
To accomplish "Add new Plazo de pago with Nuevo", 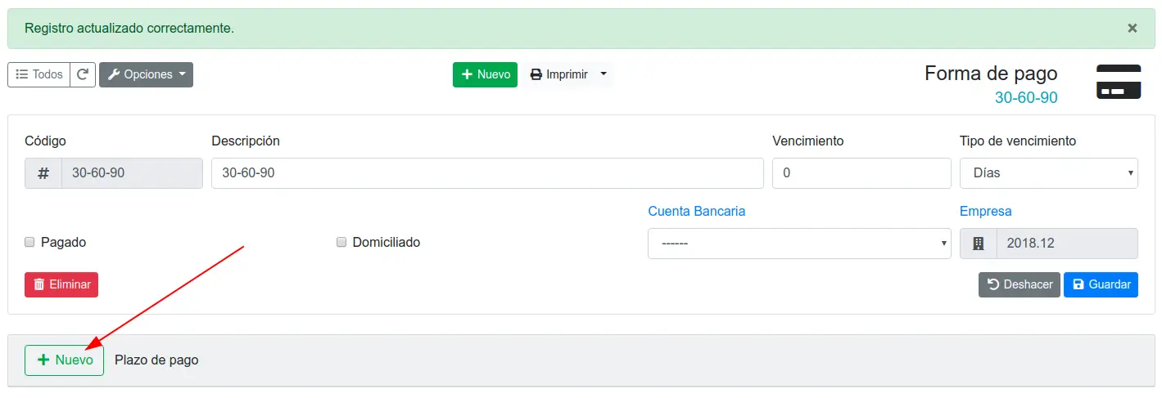I will 64,360.
